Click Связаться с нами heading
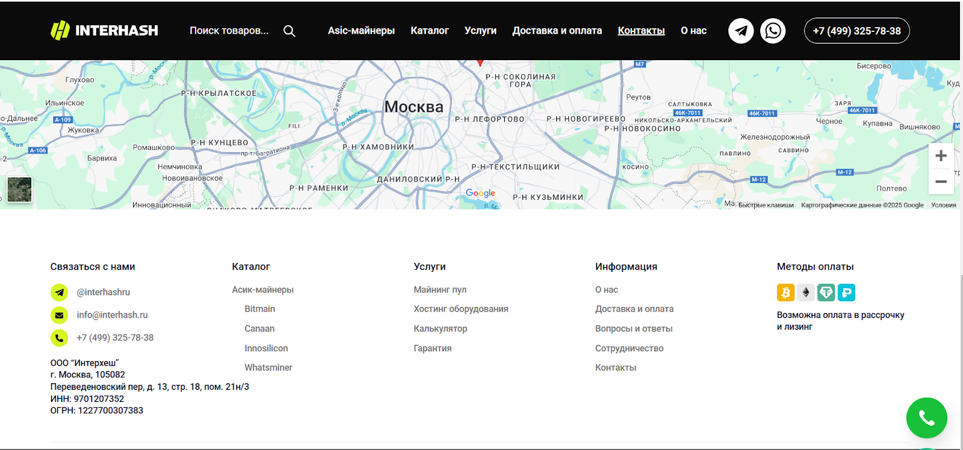Viewport: 963px width, 450px height. 93,267
